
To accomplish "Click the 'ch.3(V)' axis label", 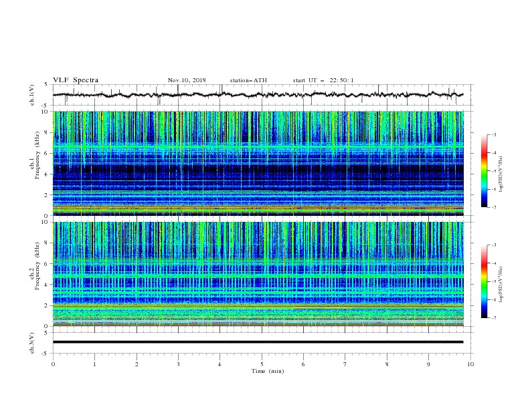I will 32,343.
